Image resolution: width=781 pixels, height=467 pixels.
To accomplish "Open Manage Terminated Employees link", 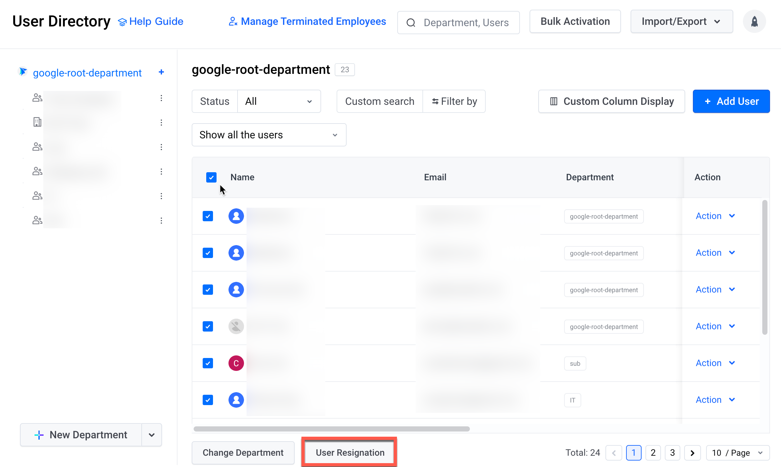I will point(307,21).
